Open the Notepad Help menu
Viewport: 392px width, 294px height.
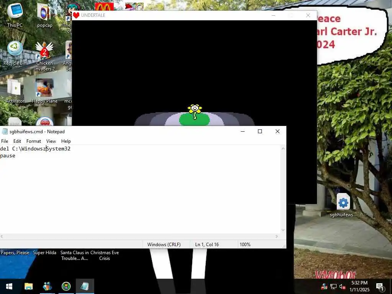(x=66, y=141)
